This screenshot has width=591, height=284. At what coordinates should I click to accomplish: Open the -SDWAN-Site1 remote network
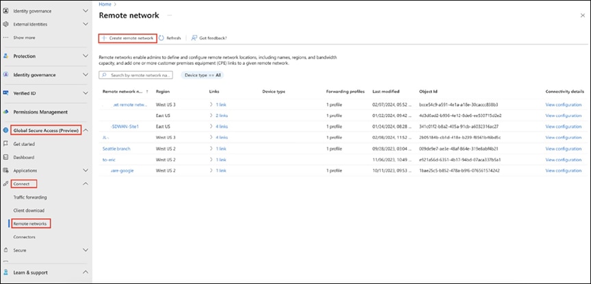(124, 126)
